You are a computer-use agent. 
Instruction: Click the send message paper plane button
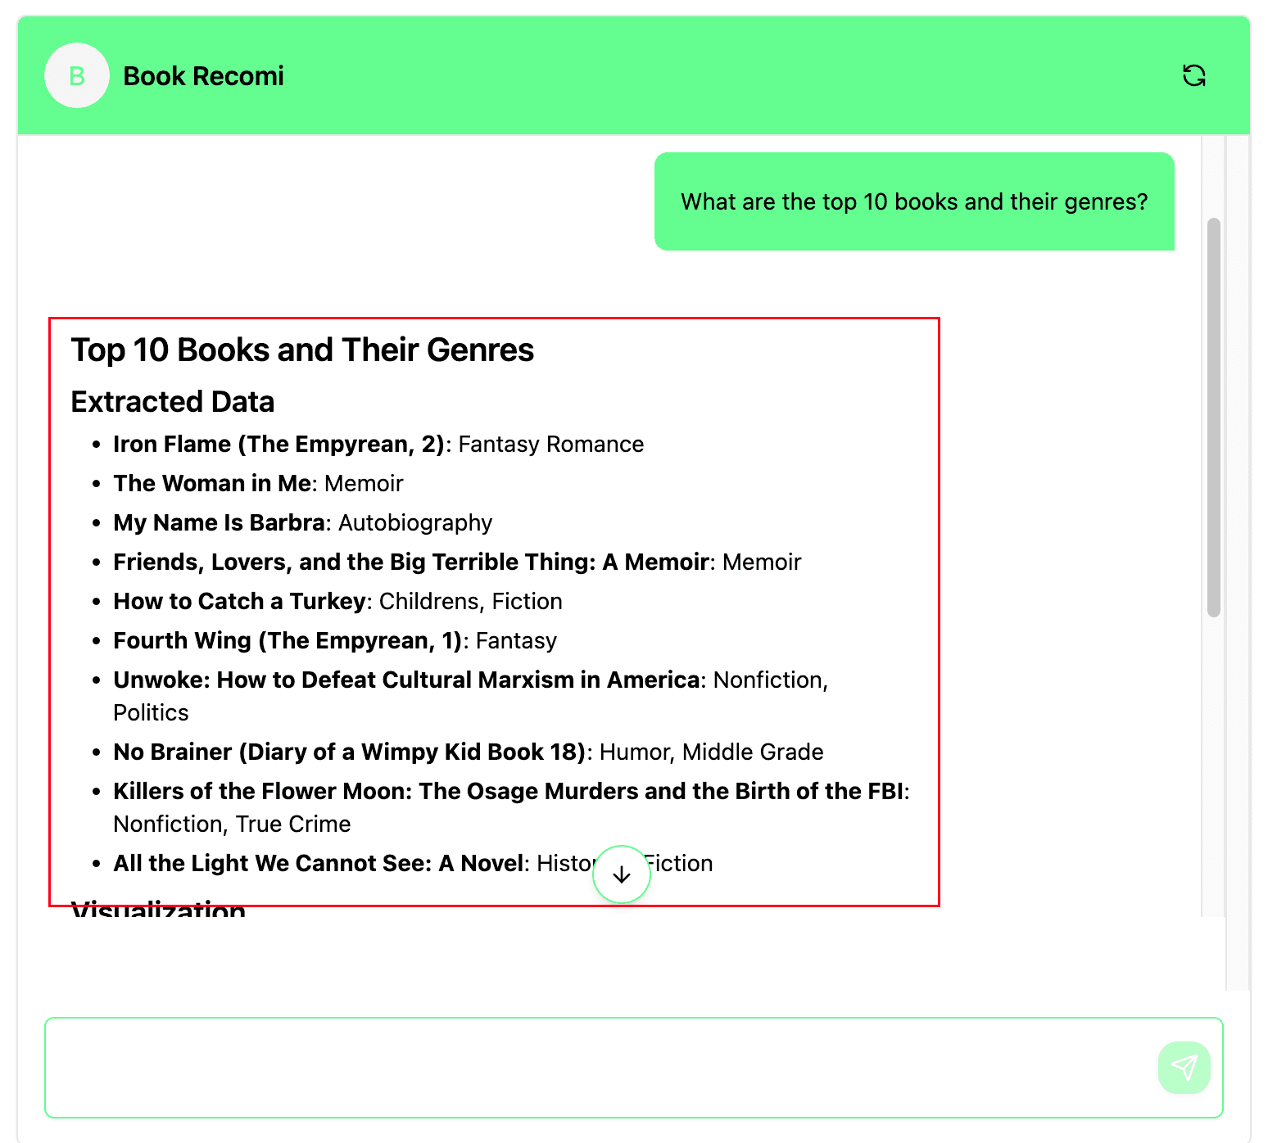(x=1184, y=1067)
